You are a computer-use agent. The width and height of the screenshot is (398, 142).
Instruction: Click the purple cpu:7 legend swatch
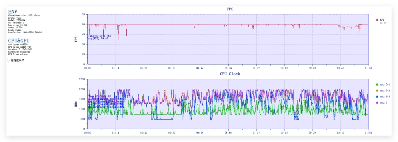coord(377,103)
